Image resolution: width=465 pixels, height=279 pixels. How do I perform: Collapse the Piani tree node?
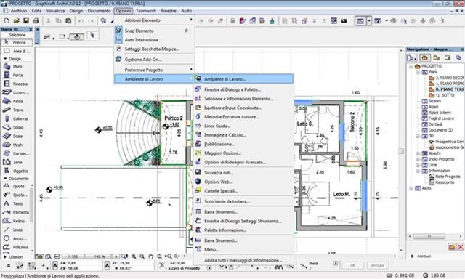418,72
